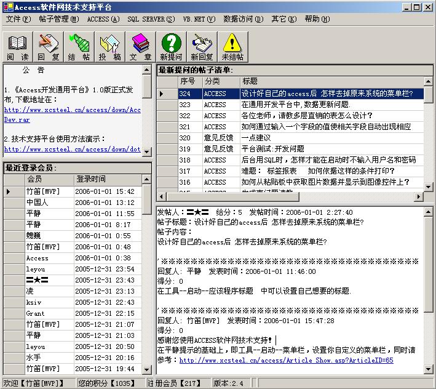Open the VB.NET(V) menu
Viewport: 436px width, 389px height.
pyautogui.click(x=199, y=19)
